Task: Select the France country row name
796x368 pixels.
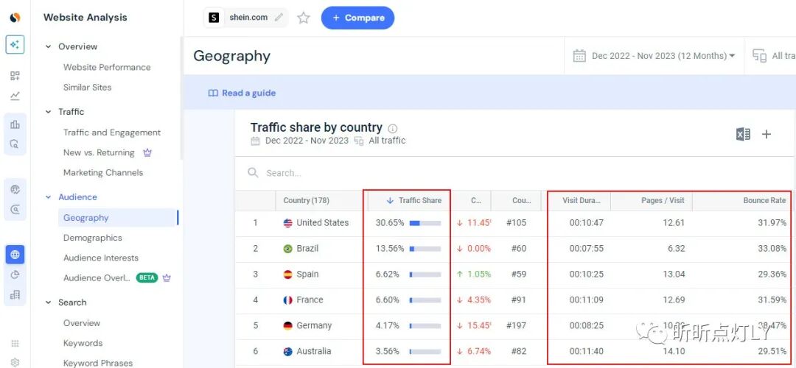Action: [x=310, y=300]
